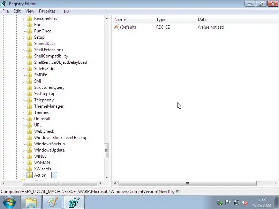The width and height of the screenshot is (279, 209).
Task: Click the Action key folder icon
Action: click(29, 175)
